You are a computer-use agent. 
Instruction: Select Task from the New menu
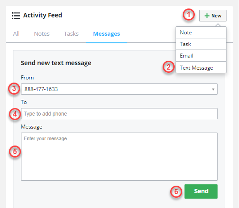(201, 44)
